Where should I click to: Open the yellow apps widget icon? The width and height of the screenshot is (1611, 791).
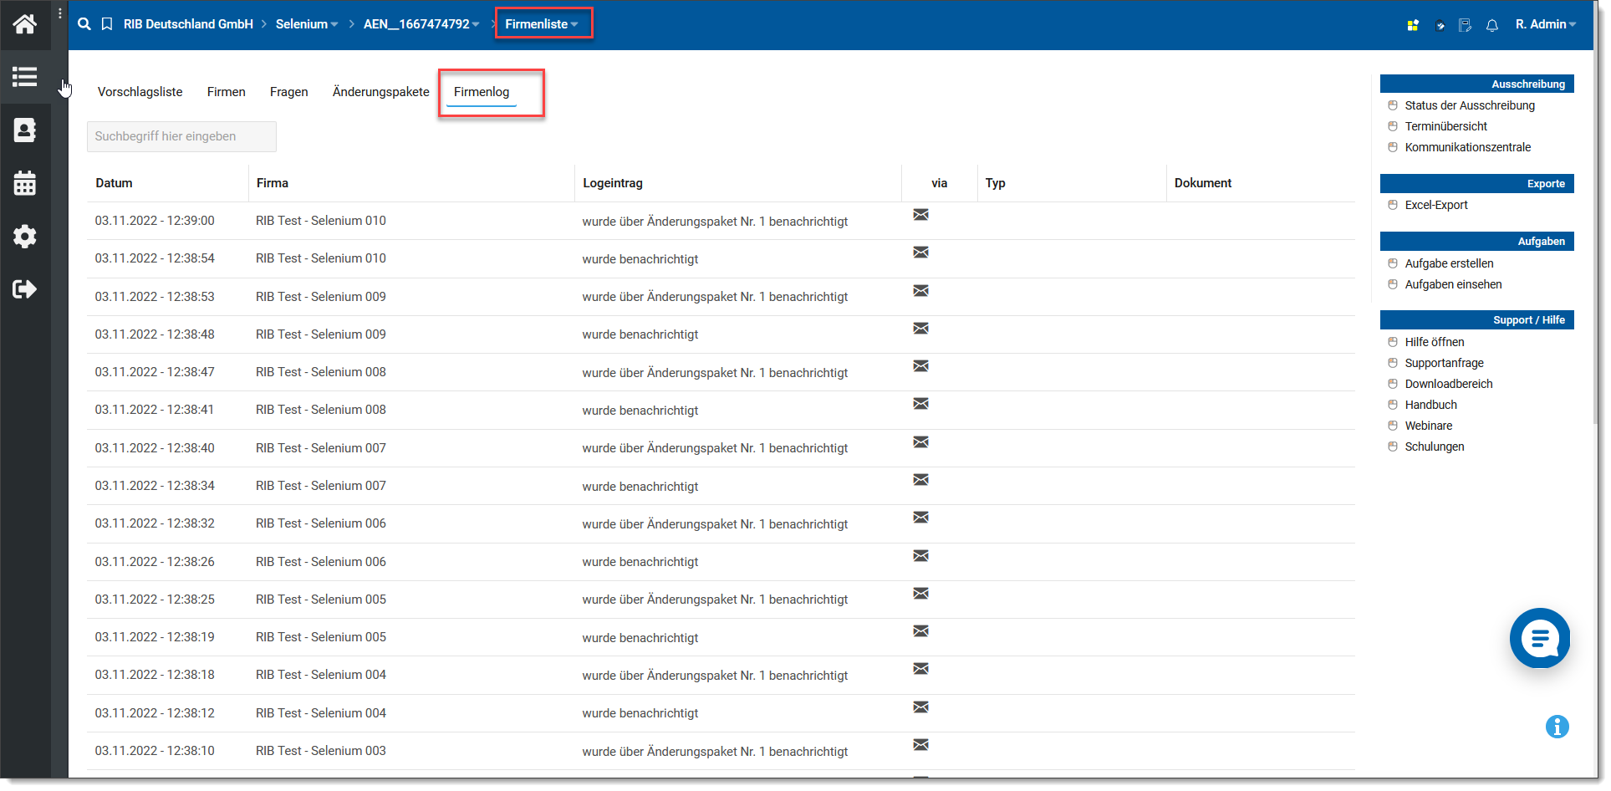coord(1413,25)
